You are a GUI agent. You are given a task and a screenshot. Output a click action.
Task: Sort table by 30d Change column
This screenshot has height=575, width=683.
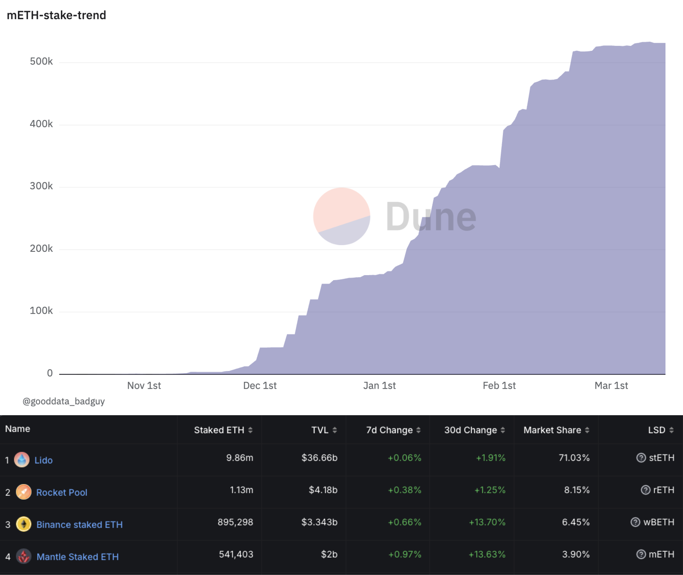tap(475, 430)
